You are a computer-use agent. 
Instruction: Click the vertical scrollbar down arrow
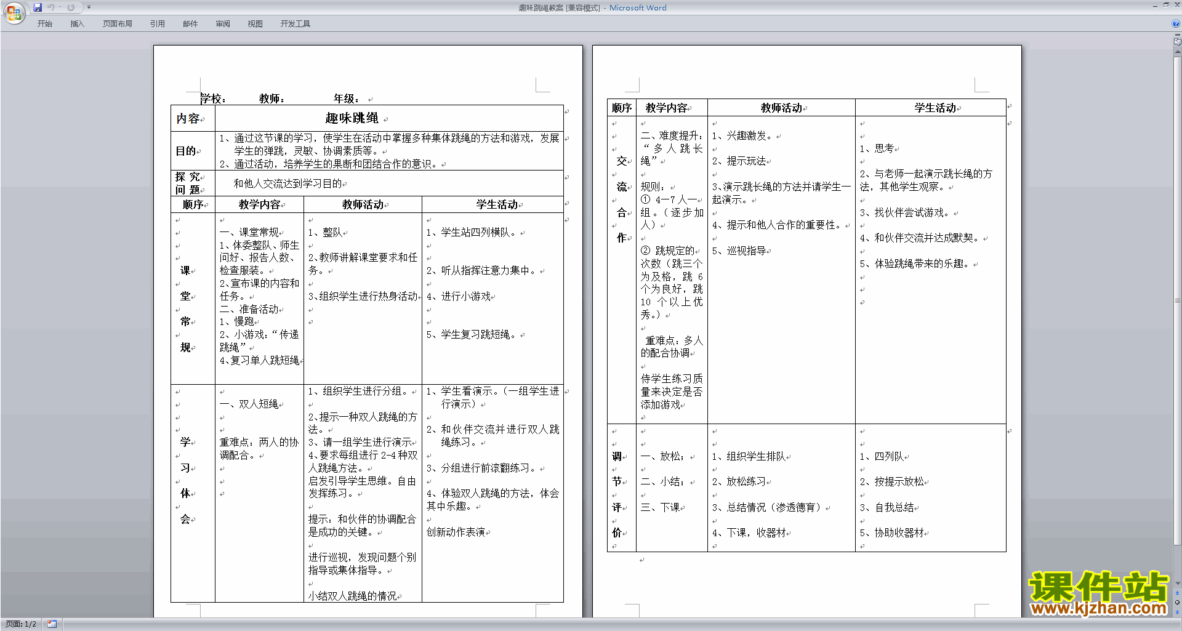(1178, 584)
